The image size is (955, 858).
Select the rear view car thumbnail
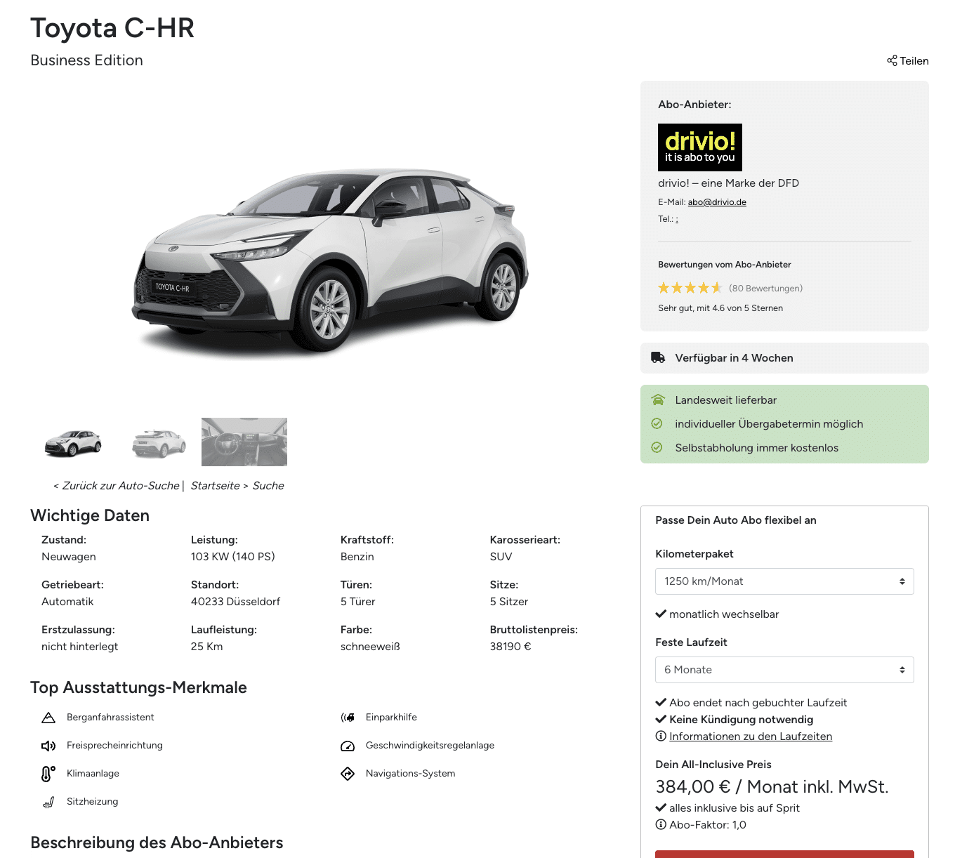coord(159,442)
